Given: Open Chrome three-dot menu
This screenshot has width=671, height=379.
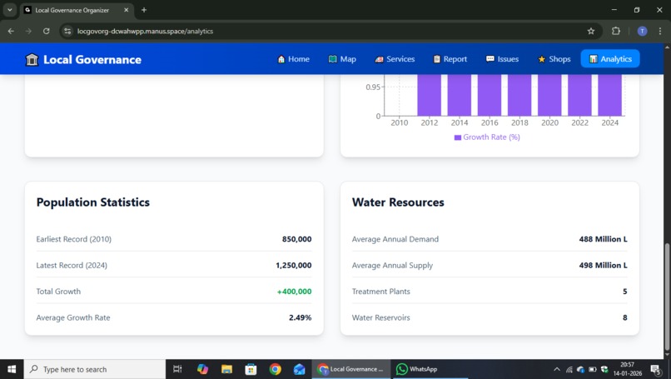Looking at the screenshot, I should coord(660,31).
